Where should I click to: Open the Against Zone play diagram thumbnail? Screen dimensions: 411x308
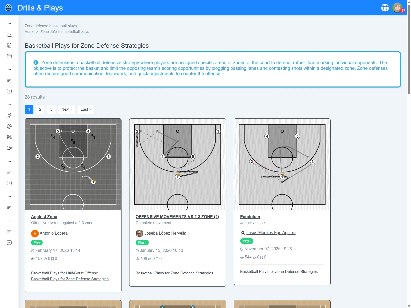[x=73, y=164]
